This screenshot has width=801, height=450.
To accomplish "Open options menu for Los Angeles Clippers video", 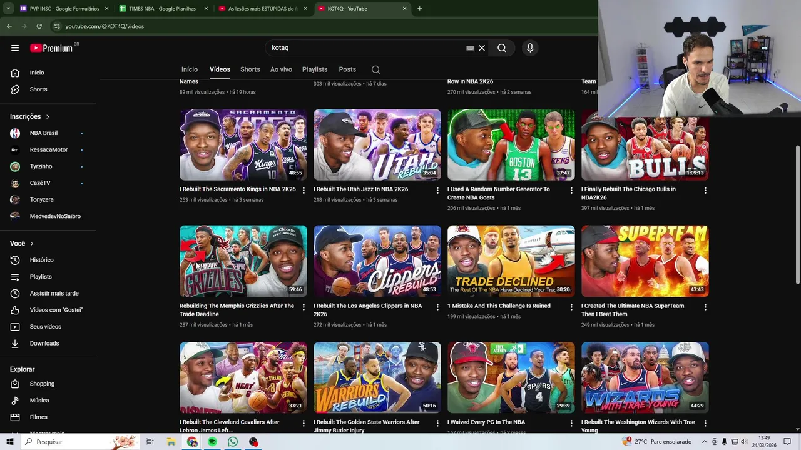I will point(437,307).
